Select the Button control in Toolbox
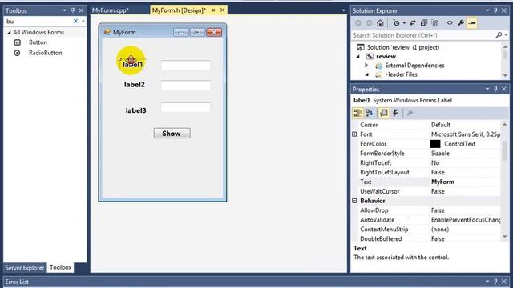 (38, 42)
